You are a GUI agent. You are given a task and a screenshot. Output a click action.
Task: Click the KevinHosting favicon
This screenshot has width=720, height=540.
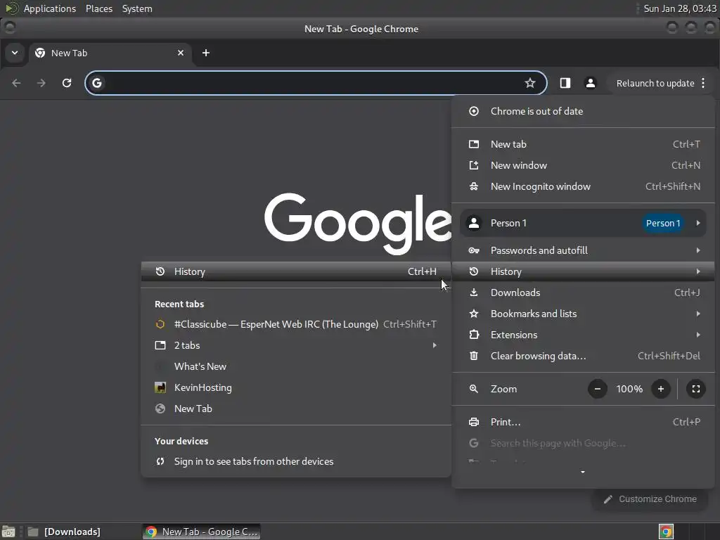(x=160, y=387)
